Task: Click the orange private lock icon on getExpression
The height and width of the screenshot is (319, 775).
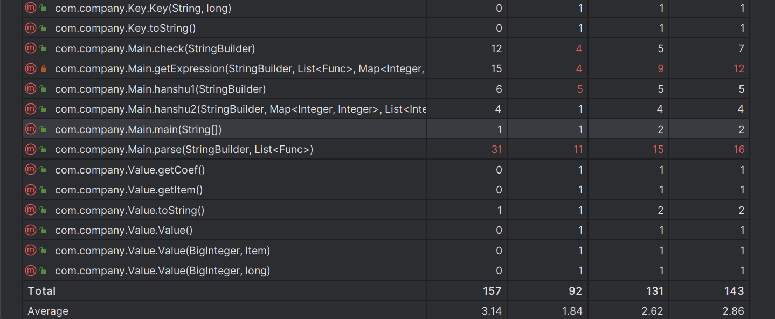Action: (x=43, y=69)
